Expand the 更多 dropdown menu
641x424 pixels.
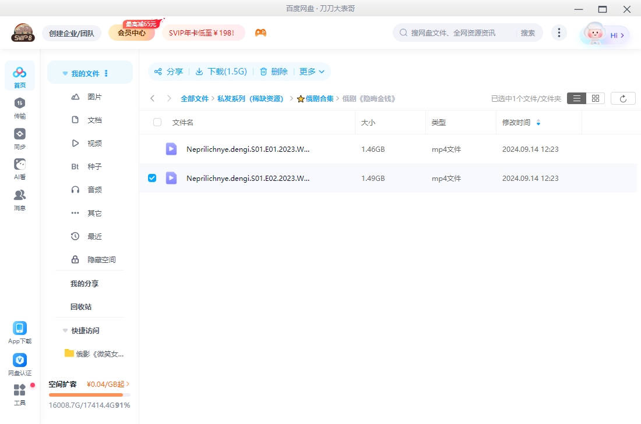[x=312, y=72]
